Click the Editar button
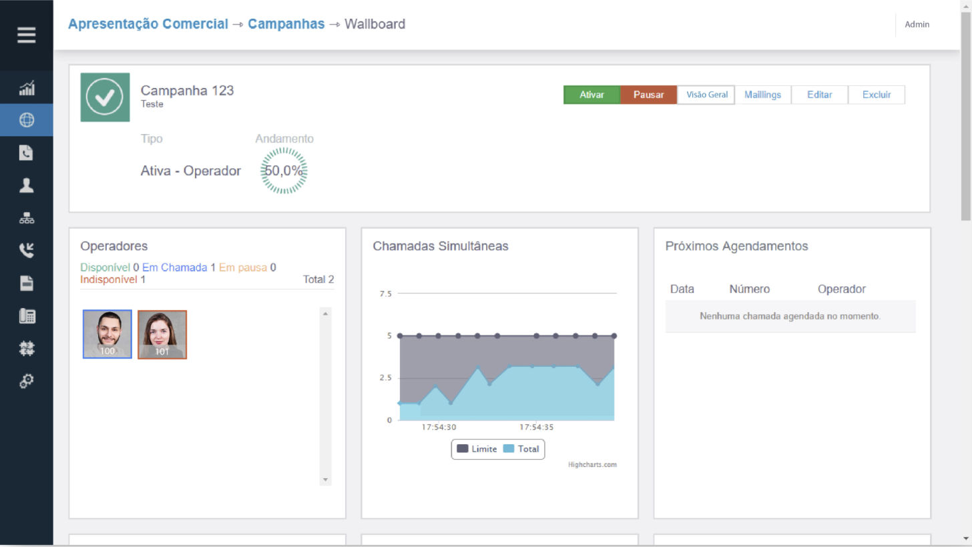Screen dimensions: 972x547 819,95
